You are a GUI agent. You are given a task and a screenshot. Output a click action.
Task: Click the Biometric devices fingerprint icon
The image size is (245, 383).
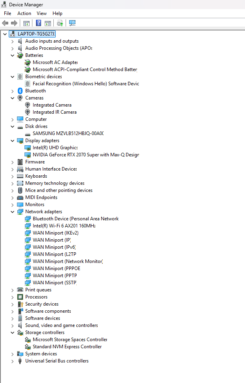pyautogui.click(x=20, y=77)
